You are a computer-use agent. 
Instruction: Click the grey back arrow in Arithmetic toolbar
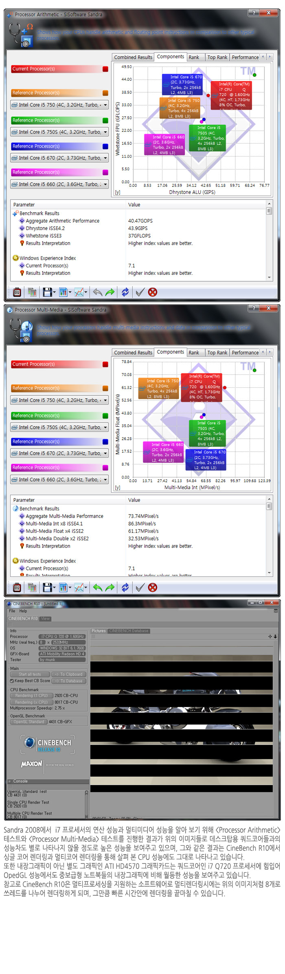tap(97, 292)
